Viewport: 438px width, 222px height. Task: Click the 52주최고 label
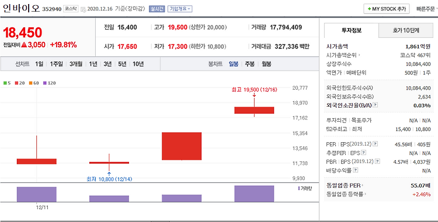tap(336, 129)
